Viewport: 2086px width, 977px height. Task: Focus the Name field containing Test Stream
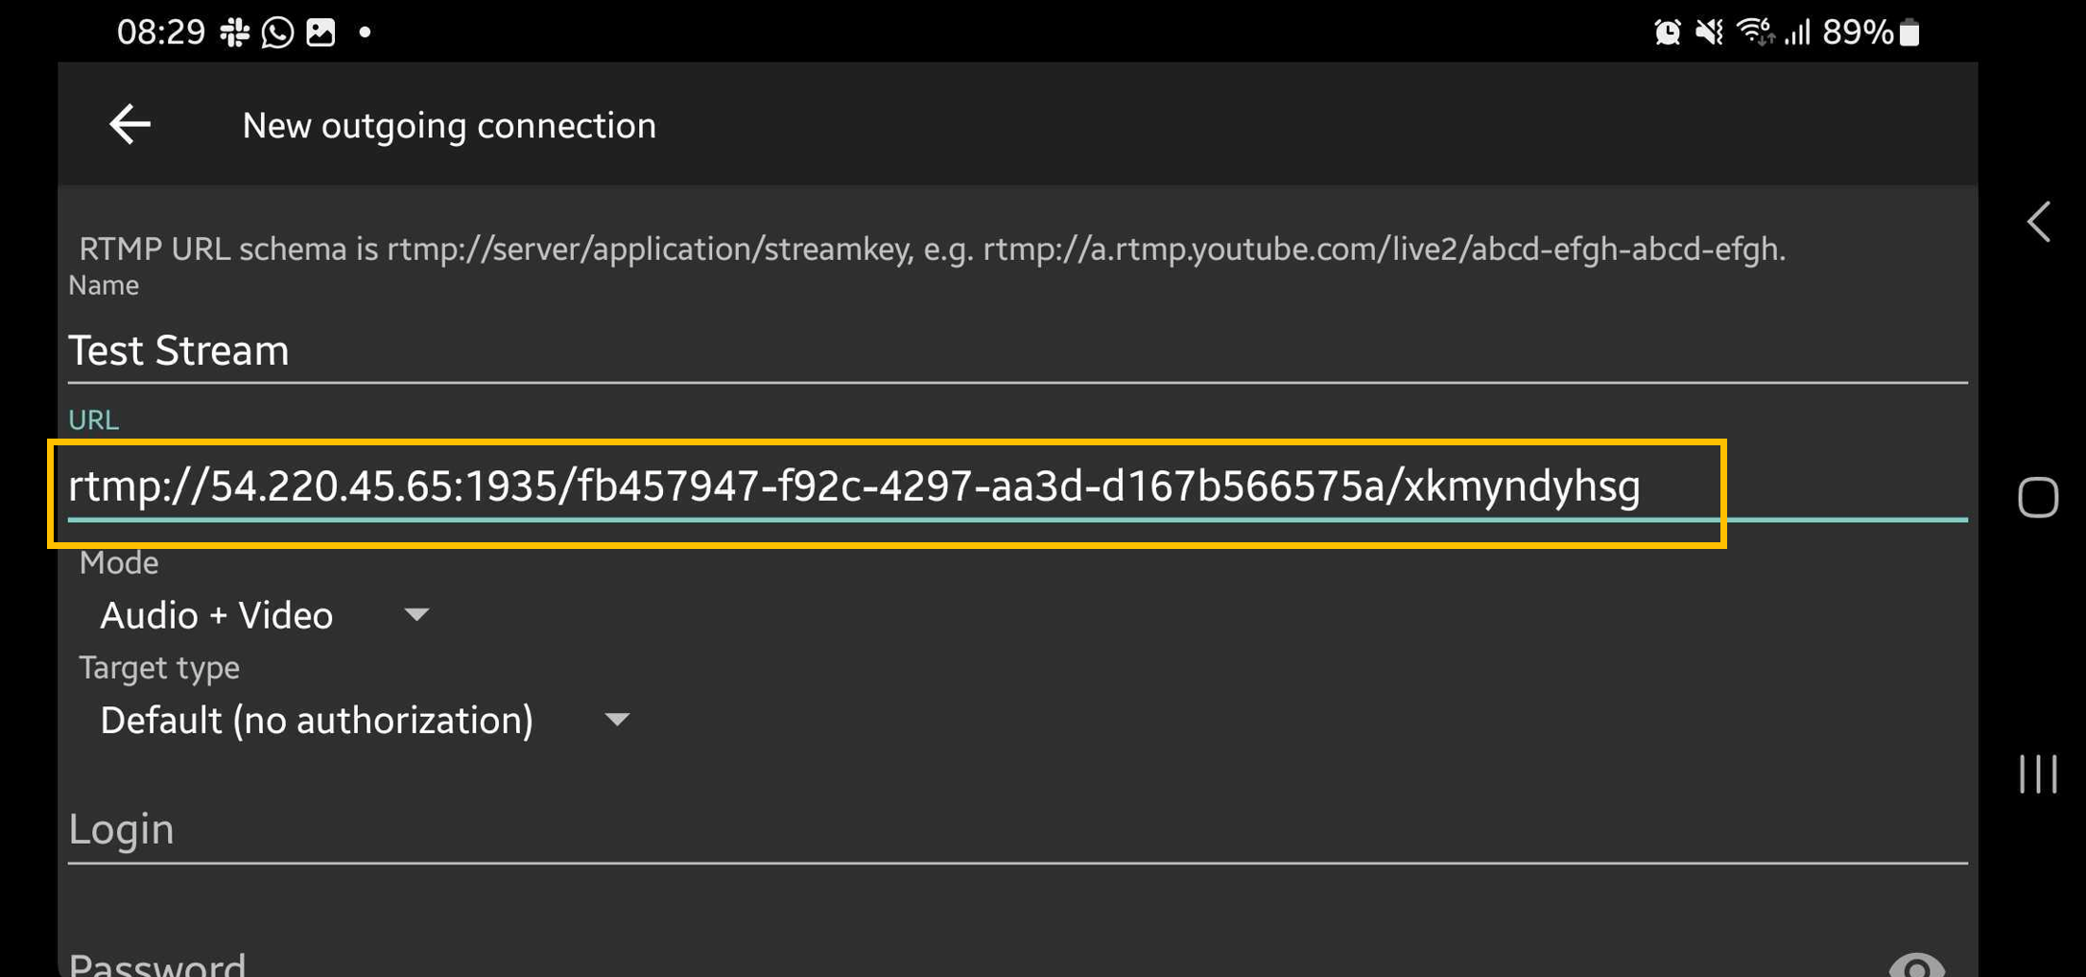1017,350
